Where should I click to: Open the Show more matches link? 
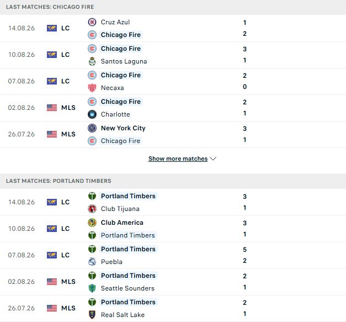(178, 159)
